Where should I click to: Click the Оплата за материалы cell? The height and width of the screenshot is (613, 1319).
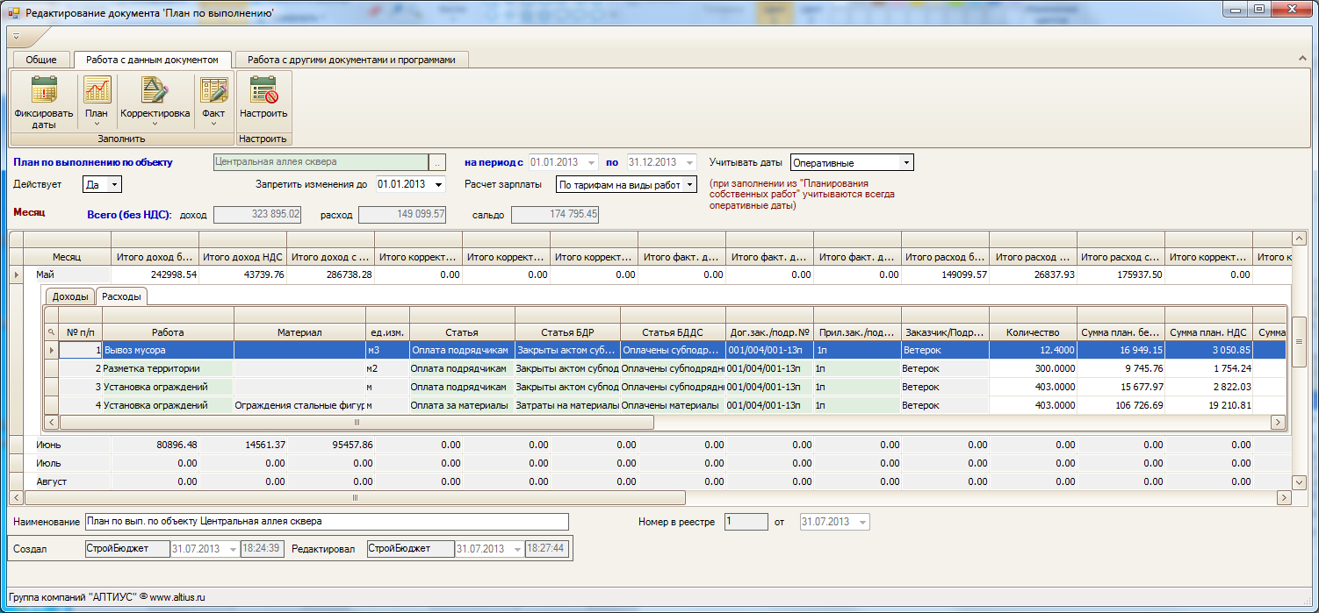462,405
